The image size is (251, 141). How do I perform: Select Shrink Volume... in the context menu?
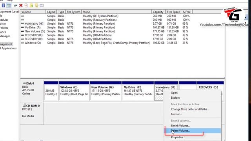pos(180,126)
